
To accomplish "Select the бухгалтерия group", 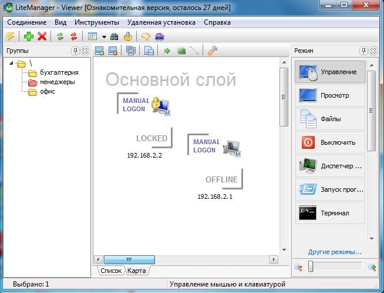I will [x=59, y=72].
